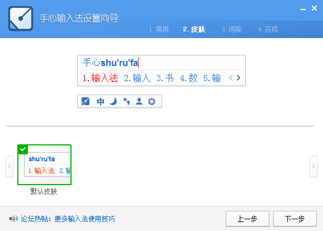Screen dimensions: 323x231
Task: Click the 手心输入法设置向导 title
Action: pos(79,18)
